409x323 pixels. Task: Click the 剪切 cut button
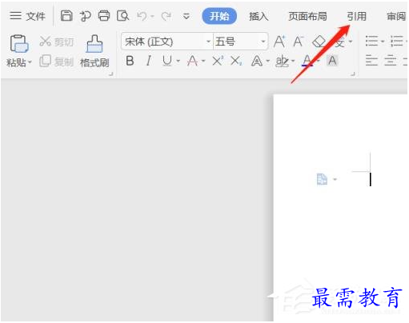tap(57, 42)
